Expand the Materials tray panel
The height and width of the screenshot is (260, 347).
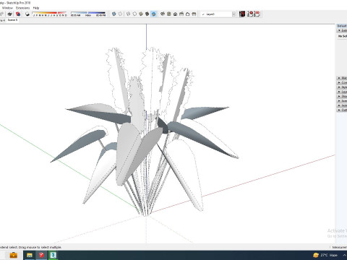point(342,78)
